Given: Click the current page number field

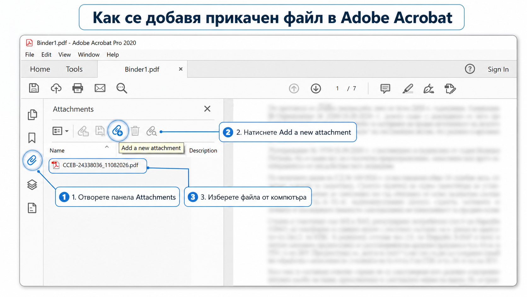Looking at the screenshot, I should pyautogui.click(x=337, y=88).
